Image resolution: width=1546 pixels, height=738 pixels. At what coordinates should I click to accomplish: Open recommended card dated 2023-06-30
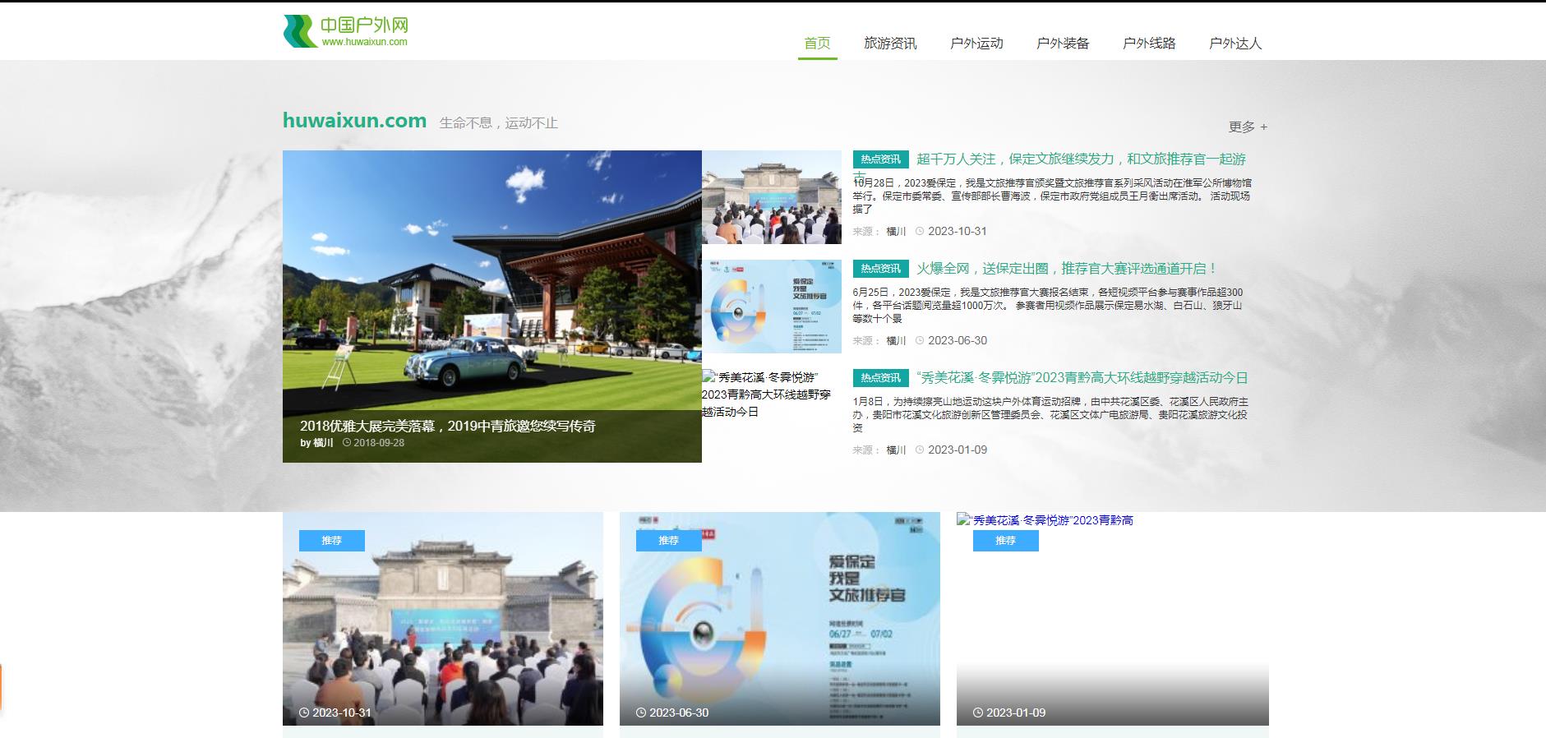coord(780,619)
